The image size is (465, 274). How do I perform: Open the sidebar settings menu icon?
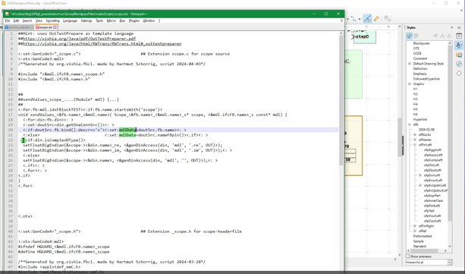(459, 27)
